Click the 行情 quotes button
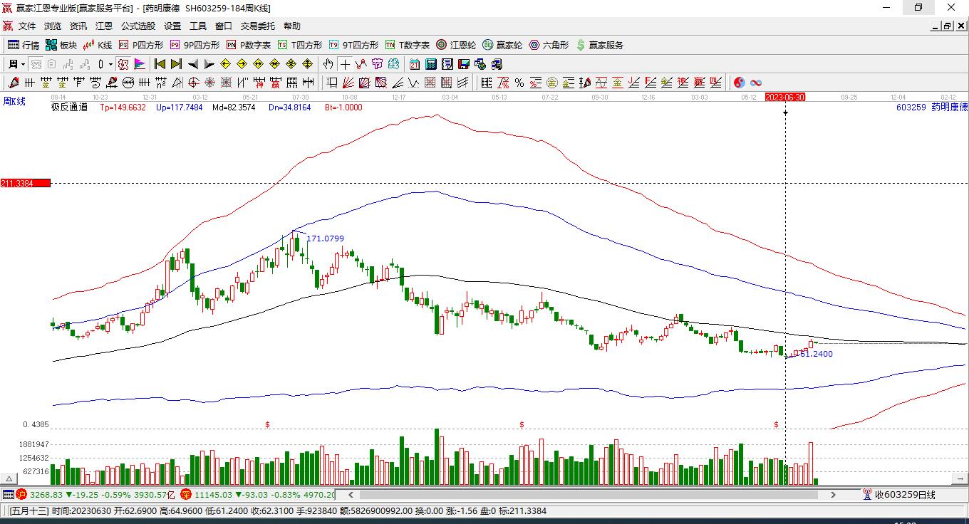This screenshot has width=969, height=524. (24, 45)
